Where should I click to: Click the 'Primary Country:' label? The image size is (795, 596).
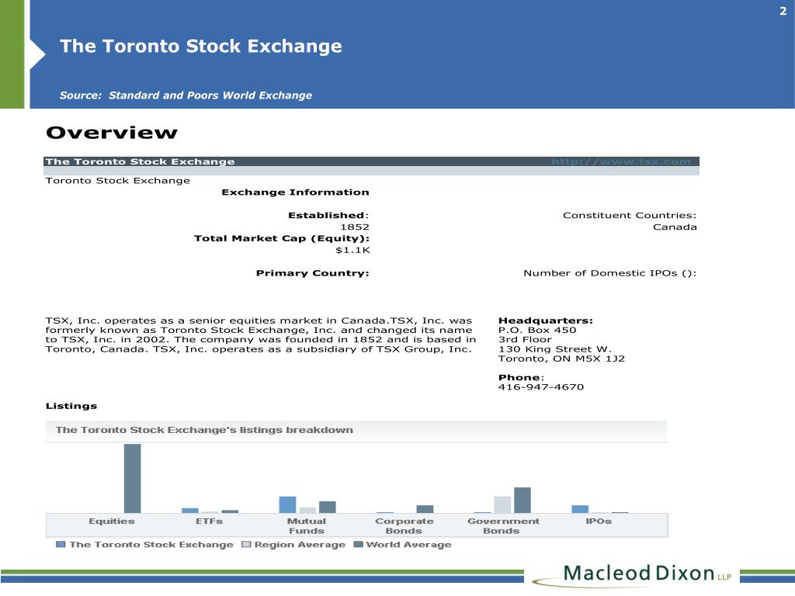pos(312,273)
